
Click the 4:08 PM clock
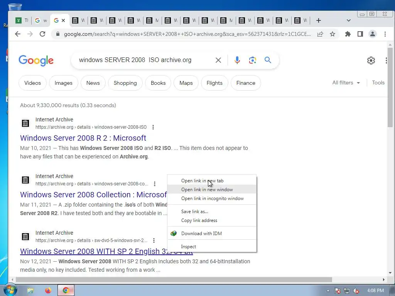pyautogui.click(x=375, y=291)
